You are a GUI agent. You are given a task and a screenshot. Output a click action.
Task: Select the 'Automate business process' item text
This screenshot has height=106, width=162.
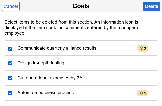[x=46, y=93]
